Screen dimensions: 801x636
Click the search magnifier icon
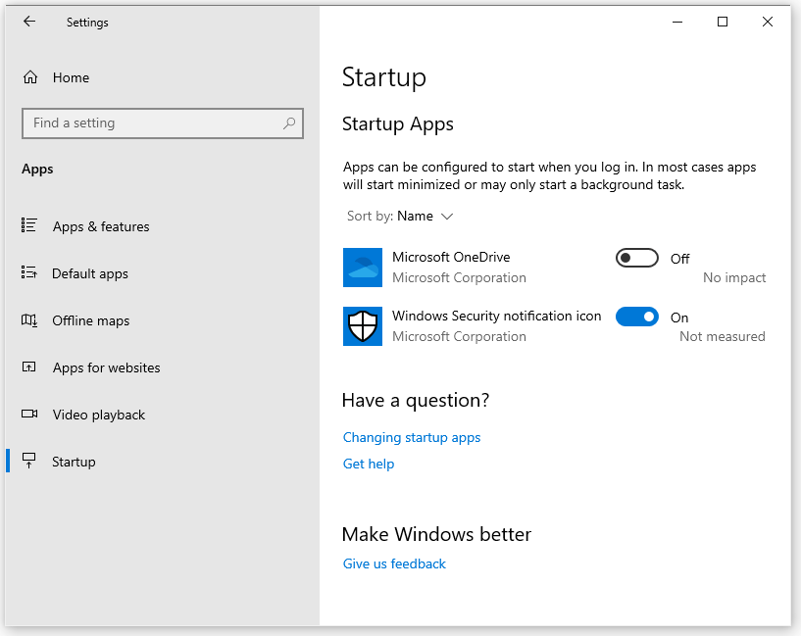coord(289,123)
